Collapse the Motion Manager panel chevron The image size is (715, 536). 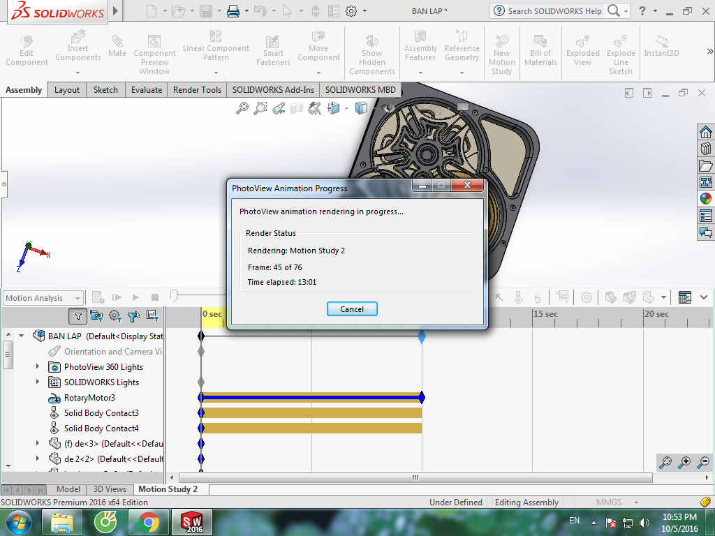[704, 297]
